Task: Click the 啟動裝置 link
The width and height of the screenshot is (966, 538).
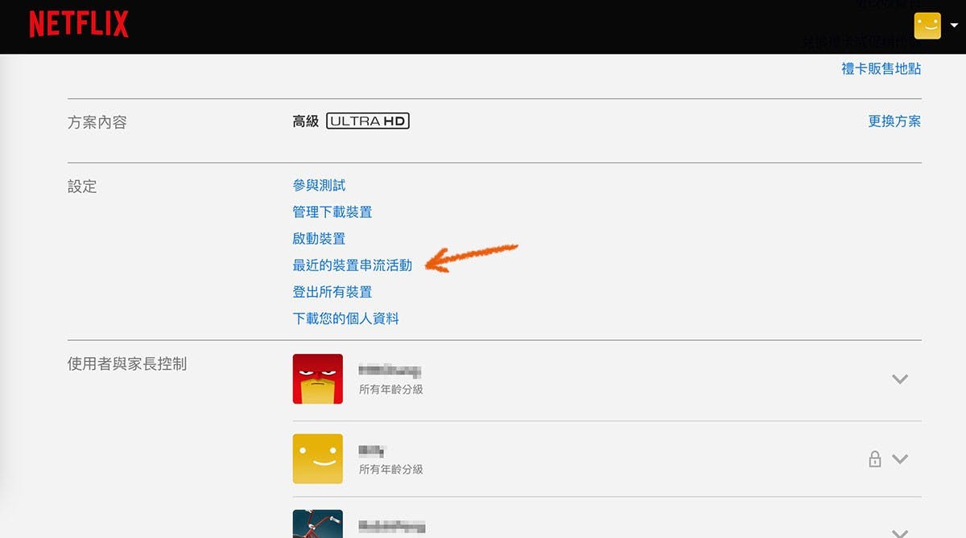Action: (319, 239)
